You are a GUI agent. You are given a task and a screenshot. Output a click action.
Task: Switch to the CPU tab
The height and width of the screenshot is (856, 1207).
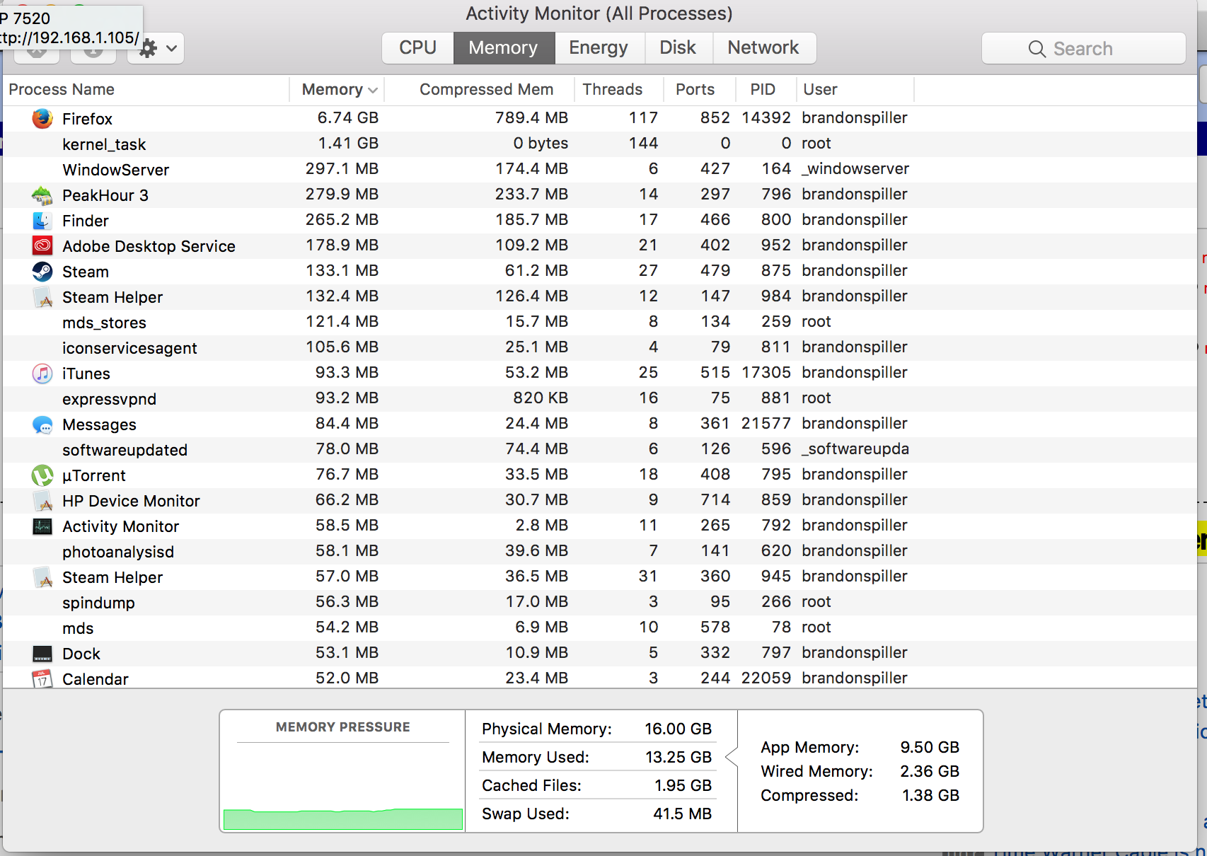(x=417, y=47)
